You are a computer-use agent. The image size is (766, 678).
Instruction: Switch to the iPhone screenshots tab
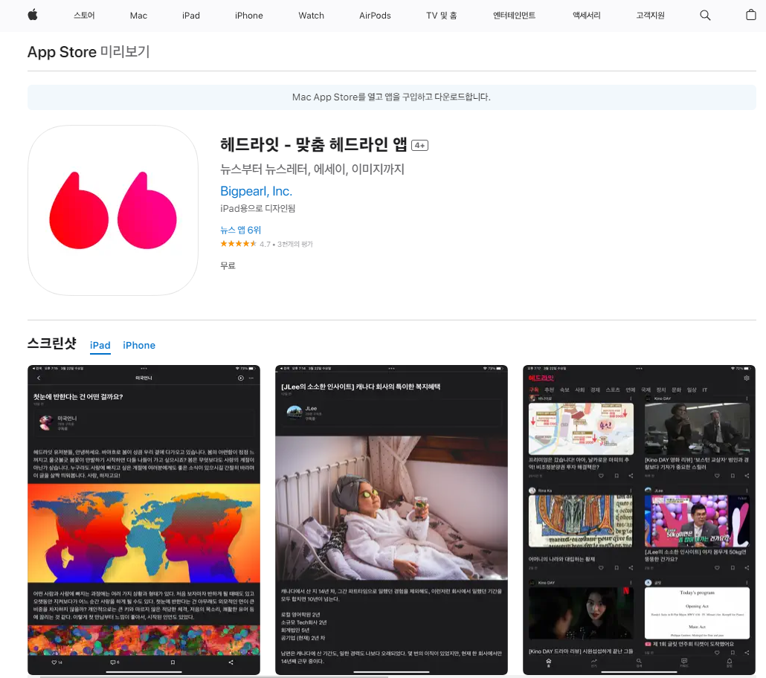139,346
